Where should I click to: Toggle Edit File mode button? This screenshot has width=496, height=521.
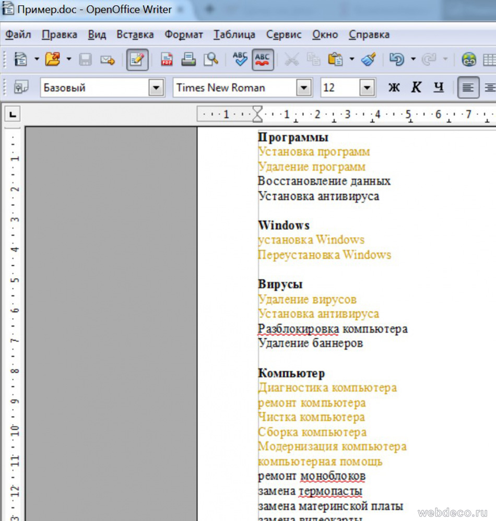137,60
